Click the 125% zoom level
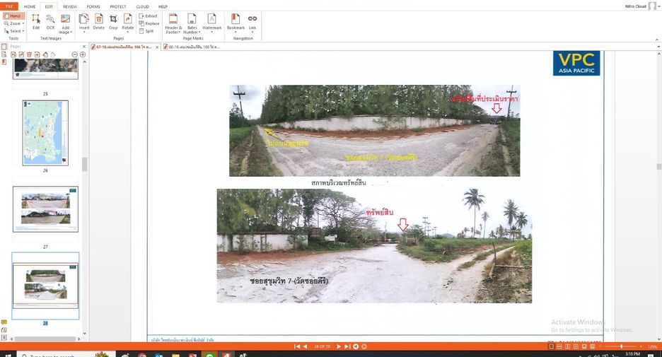 [653, 347]
